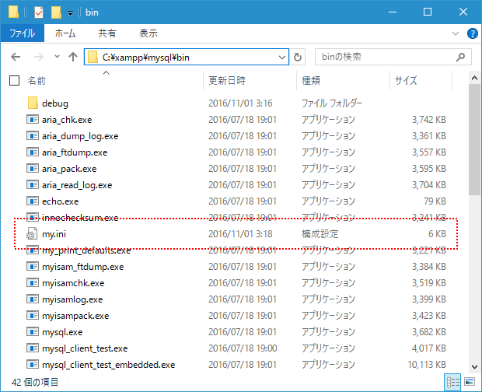Viewport: 482px width, 392px height.
Task: Select the aria_read_log.exe file icon
Action: (33, 184)
